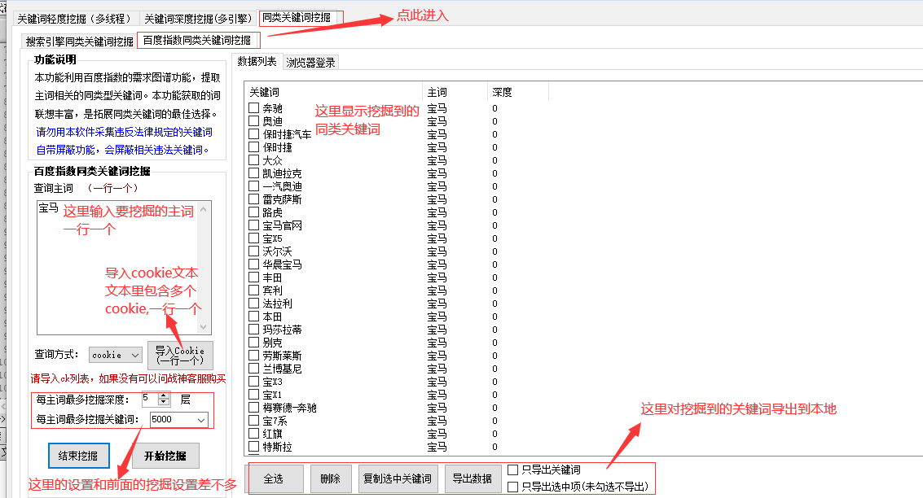Click the 主词 column header

click(455, 92)
